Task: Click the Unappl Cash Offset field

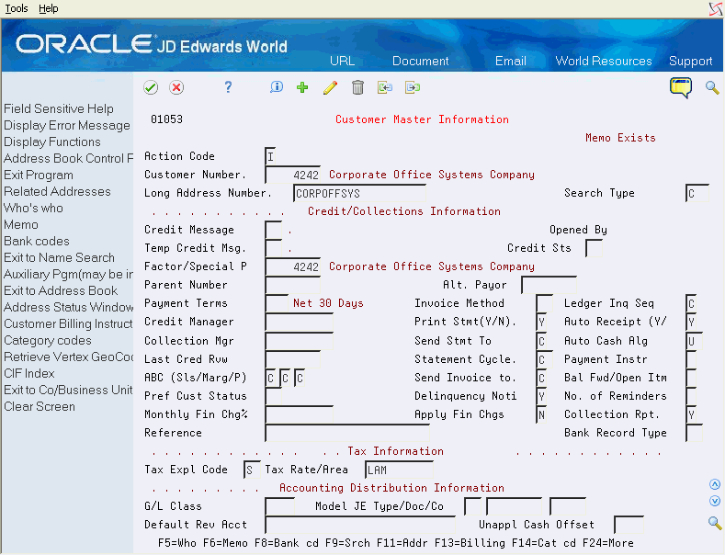Action: click(629, 526)
